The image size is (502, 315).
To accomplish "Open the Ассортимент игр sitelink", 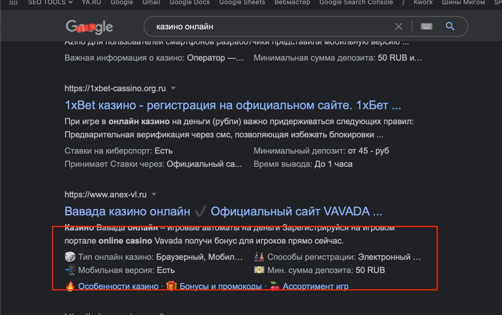I will click(315, 286).
